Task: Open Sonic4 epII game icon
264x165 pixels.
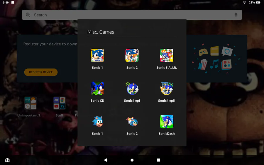Action: (167, 89)
